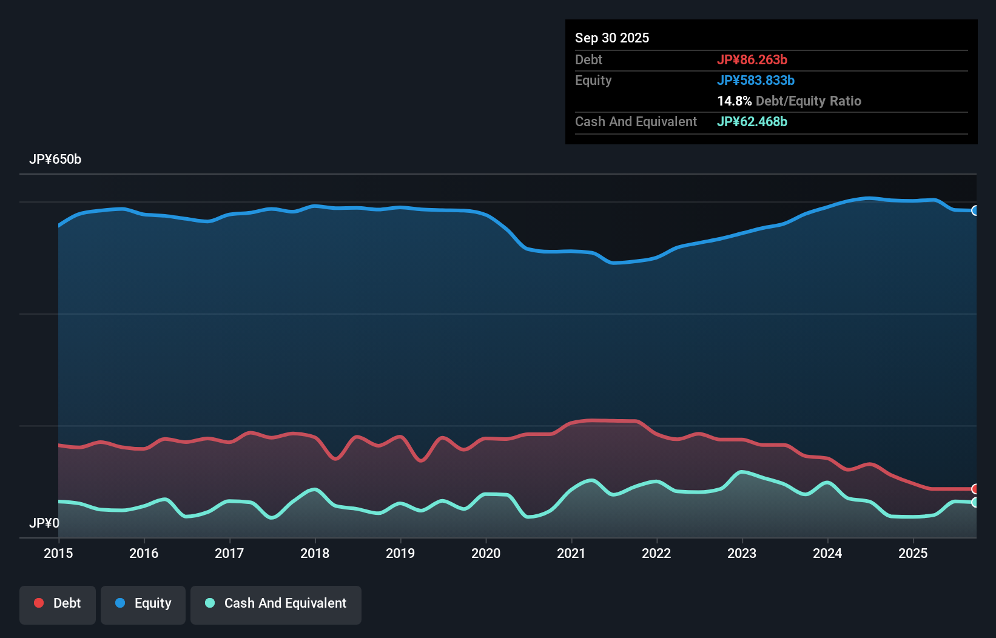Select the Equity endpoint marker on the chart
996x638 pixels.
tap(975, 210)
